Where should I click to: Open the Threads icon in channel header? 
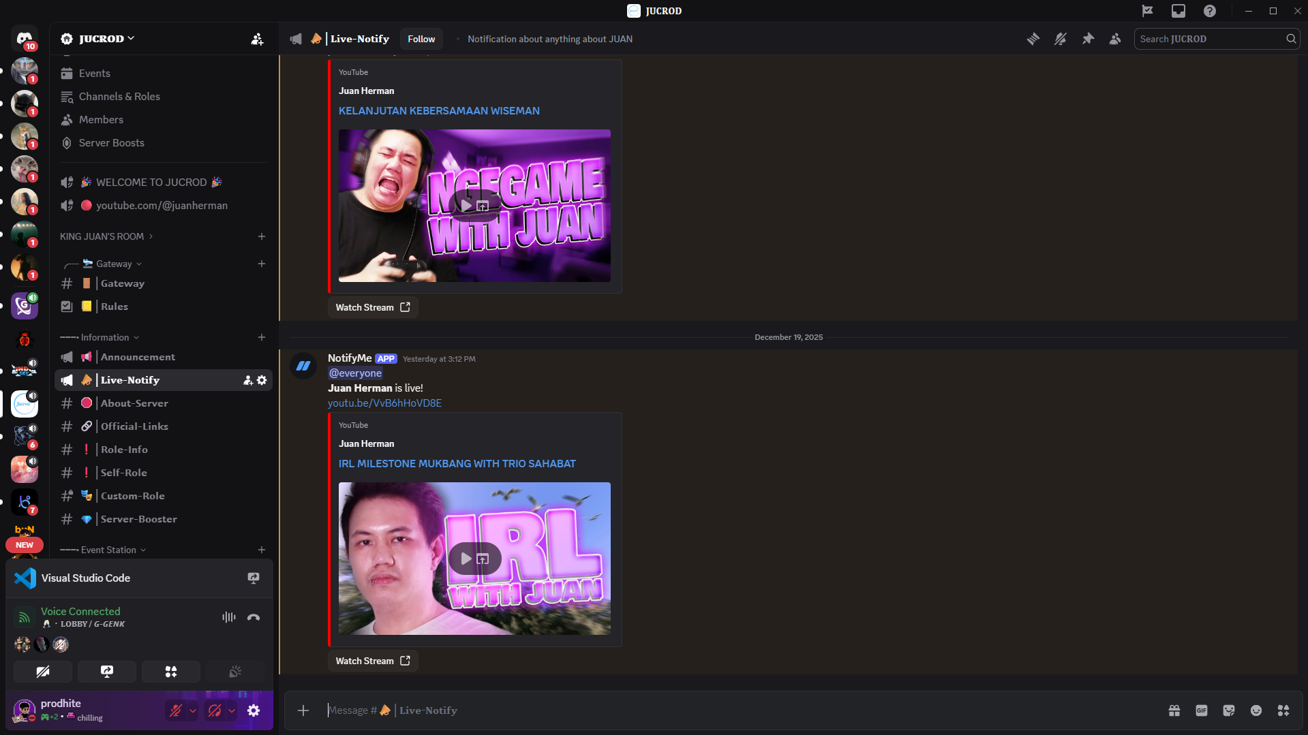coord(1033,39)
